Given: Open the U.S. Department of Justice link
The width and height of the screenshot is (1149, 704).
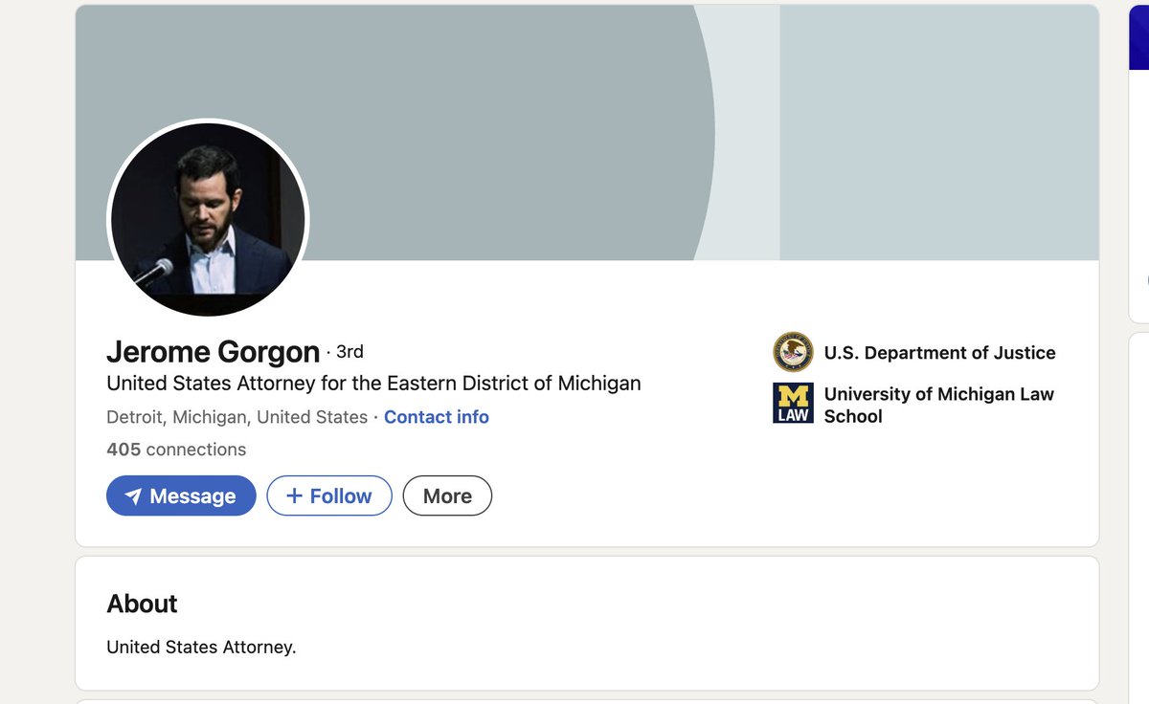Looking at the screenshot, I should (x=939, y=353).
